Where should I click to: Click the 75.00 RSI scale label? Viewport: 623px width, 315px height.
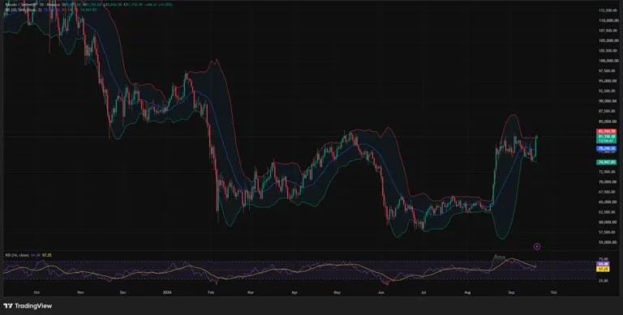(603, 259)
